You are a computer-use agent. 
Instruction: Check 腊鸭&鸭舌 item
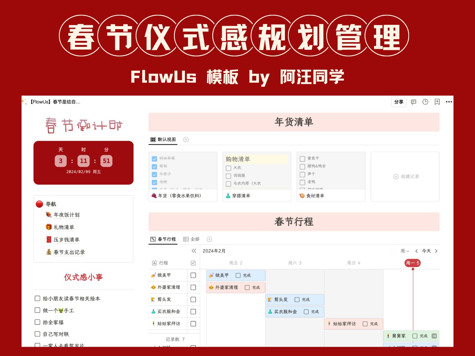(302, 167)
